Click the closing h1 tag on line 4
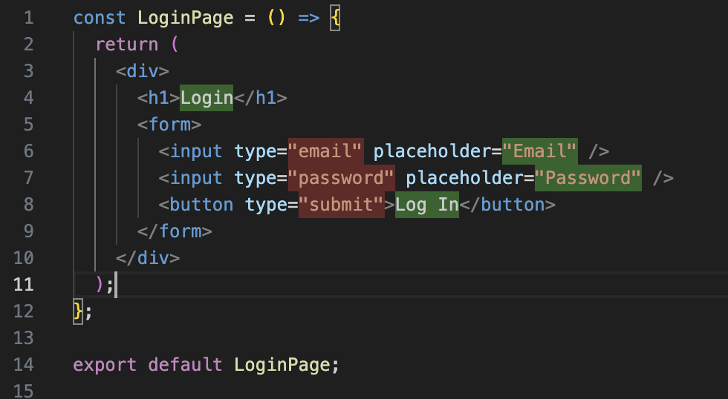 coord(261,98)
